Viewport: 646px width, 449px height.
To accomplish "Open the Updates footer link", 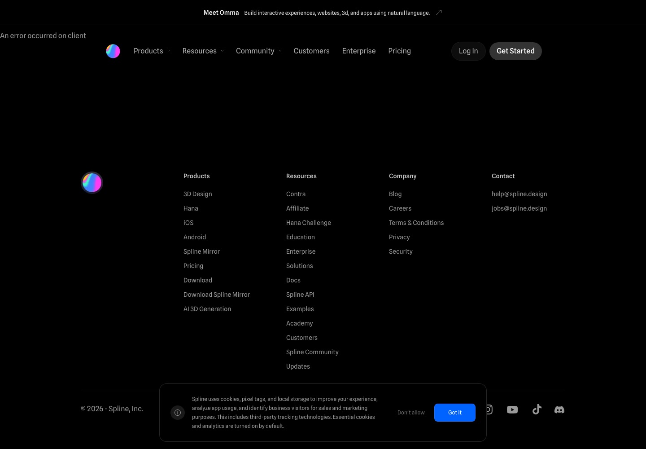I will (298, 366).
